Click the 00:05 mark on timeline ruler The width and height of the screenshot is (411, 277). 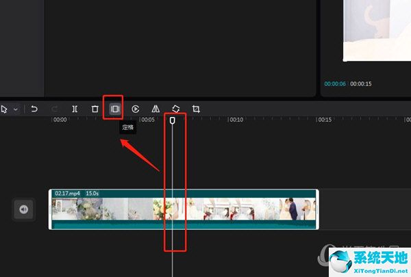tap(148, 120)
